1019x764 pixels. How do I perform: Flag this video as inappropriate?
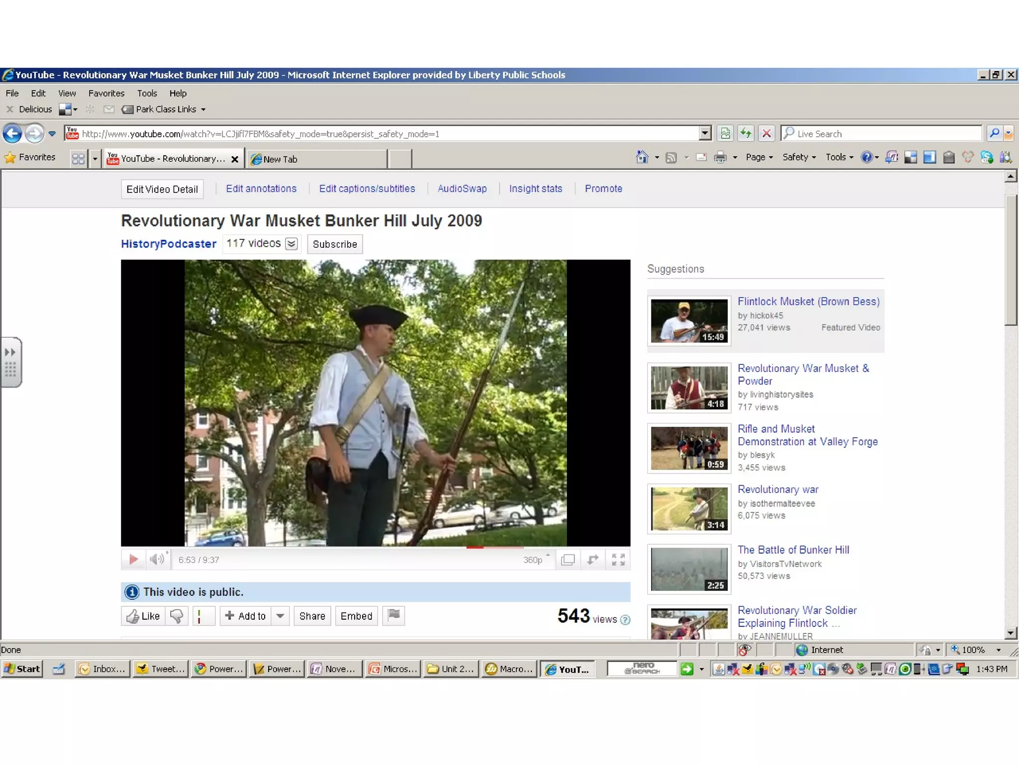coord(394,615)
